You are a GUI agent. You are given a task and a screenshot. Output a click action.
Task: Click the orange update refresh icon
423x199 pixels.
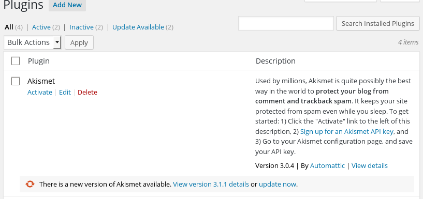click(x=30, y=184)
